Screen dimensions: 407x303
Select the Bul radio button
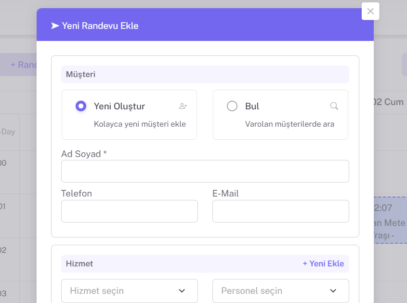tap(232, 106)
